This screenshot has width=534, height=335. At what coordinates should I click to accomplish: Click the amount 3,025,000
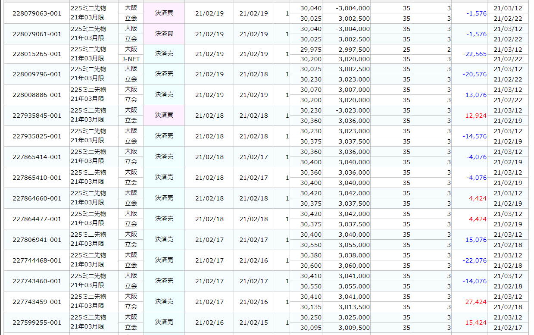354,317
